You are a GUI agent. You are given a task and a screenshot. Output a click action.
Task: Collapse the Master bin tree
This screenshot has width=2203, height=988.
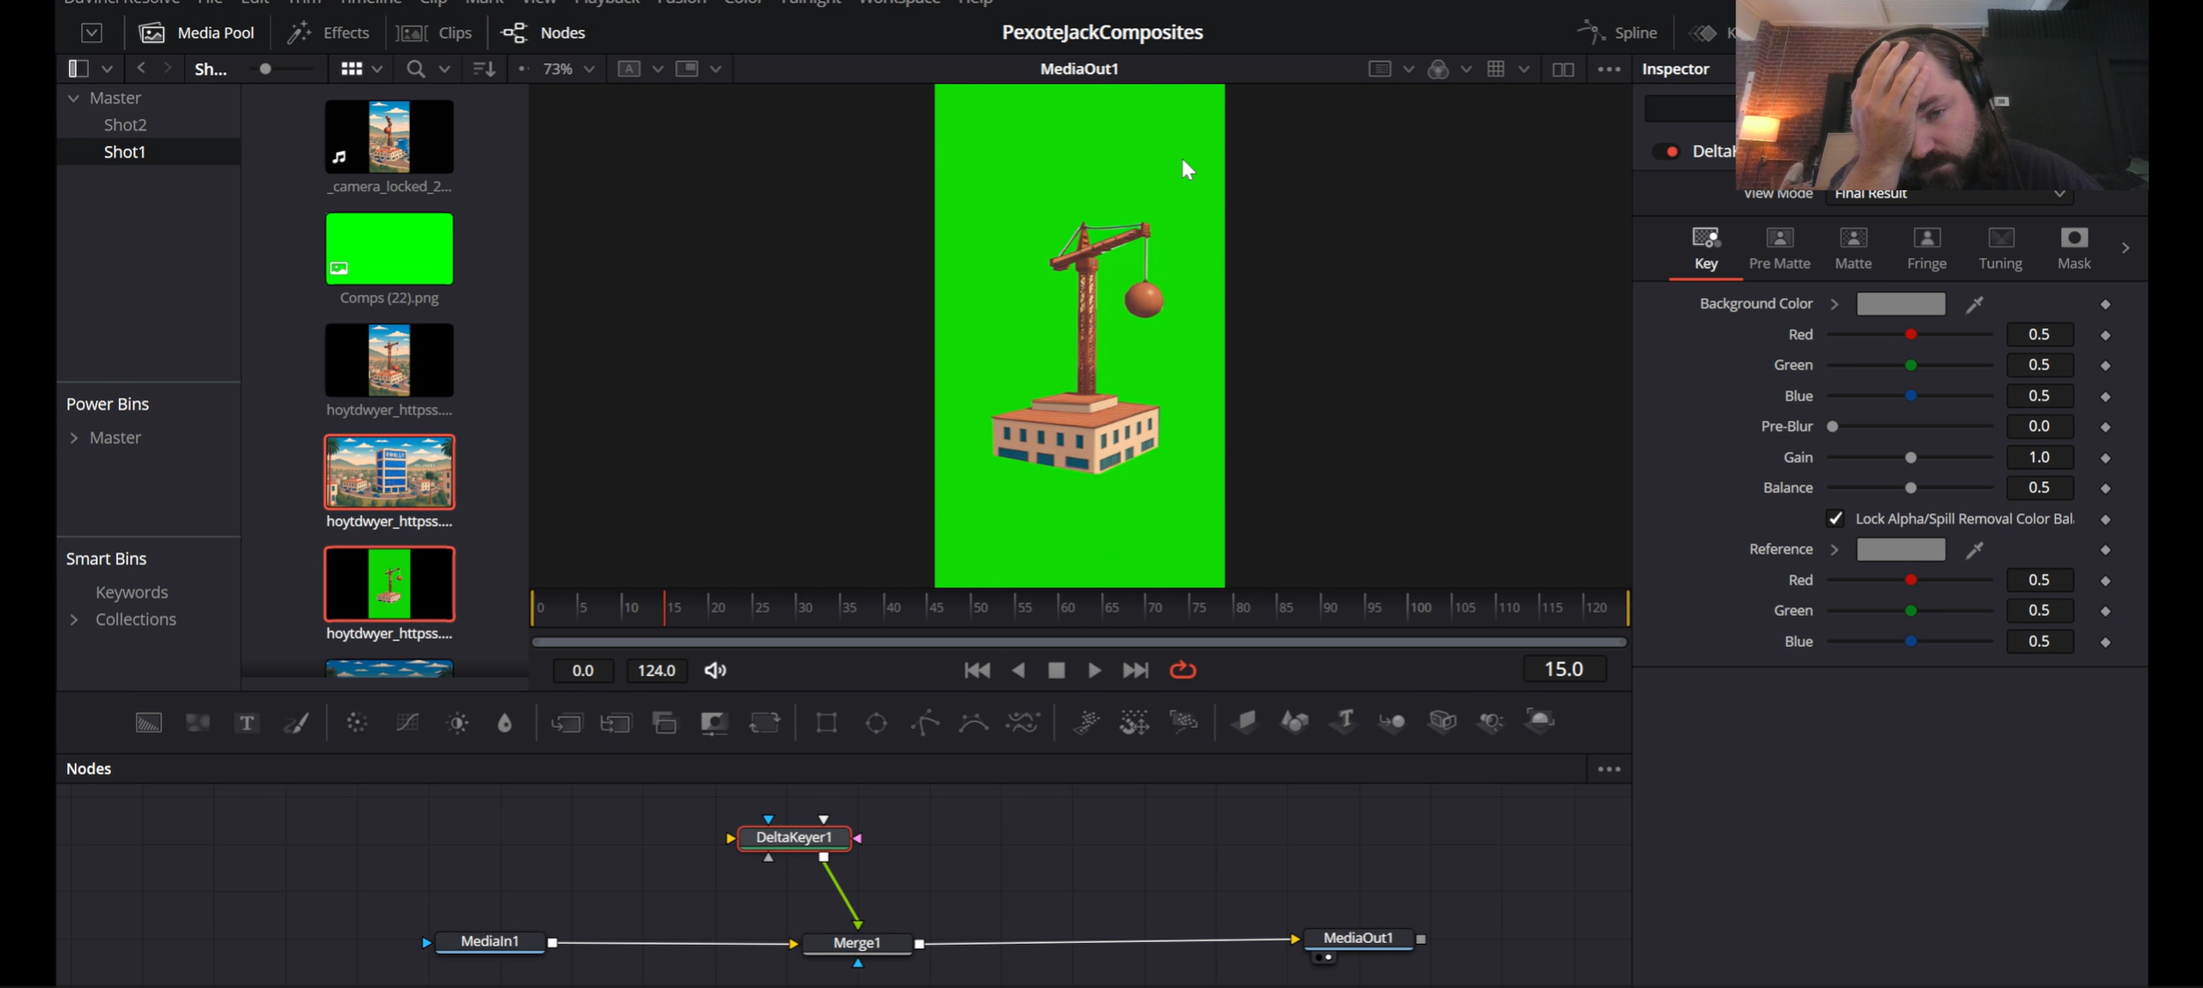pos(74,98)
